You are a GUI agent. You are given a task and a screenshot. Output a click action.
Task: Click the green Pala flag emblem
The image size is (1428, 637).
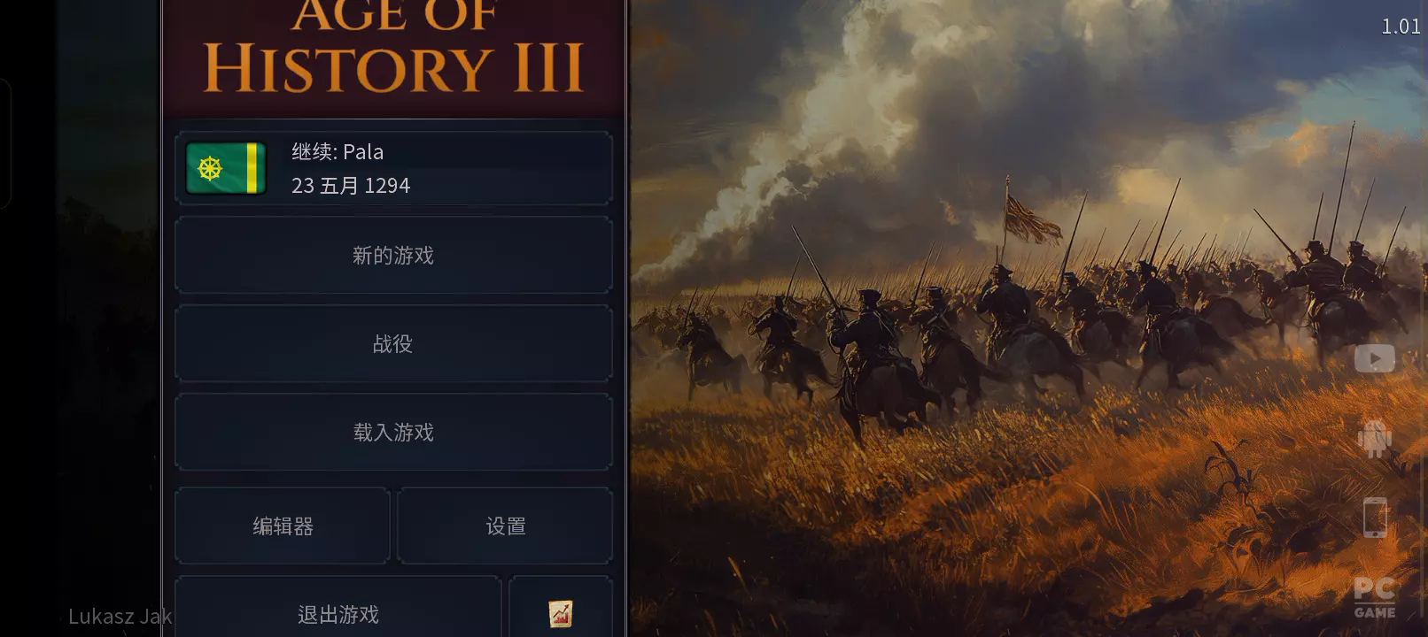tap(226, 168)
